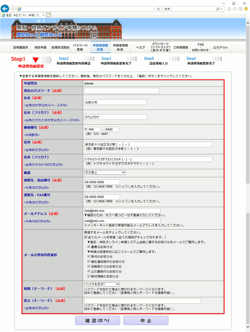This screenshot has width=250, height=332.
Task: Open a new tab button
Action: pyautogui.click(x=49, y=15)
